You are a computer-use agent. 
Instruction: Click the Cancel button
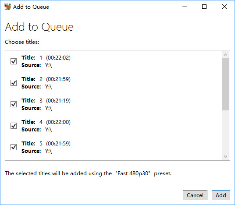coord(195,195)
